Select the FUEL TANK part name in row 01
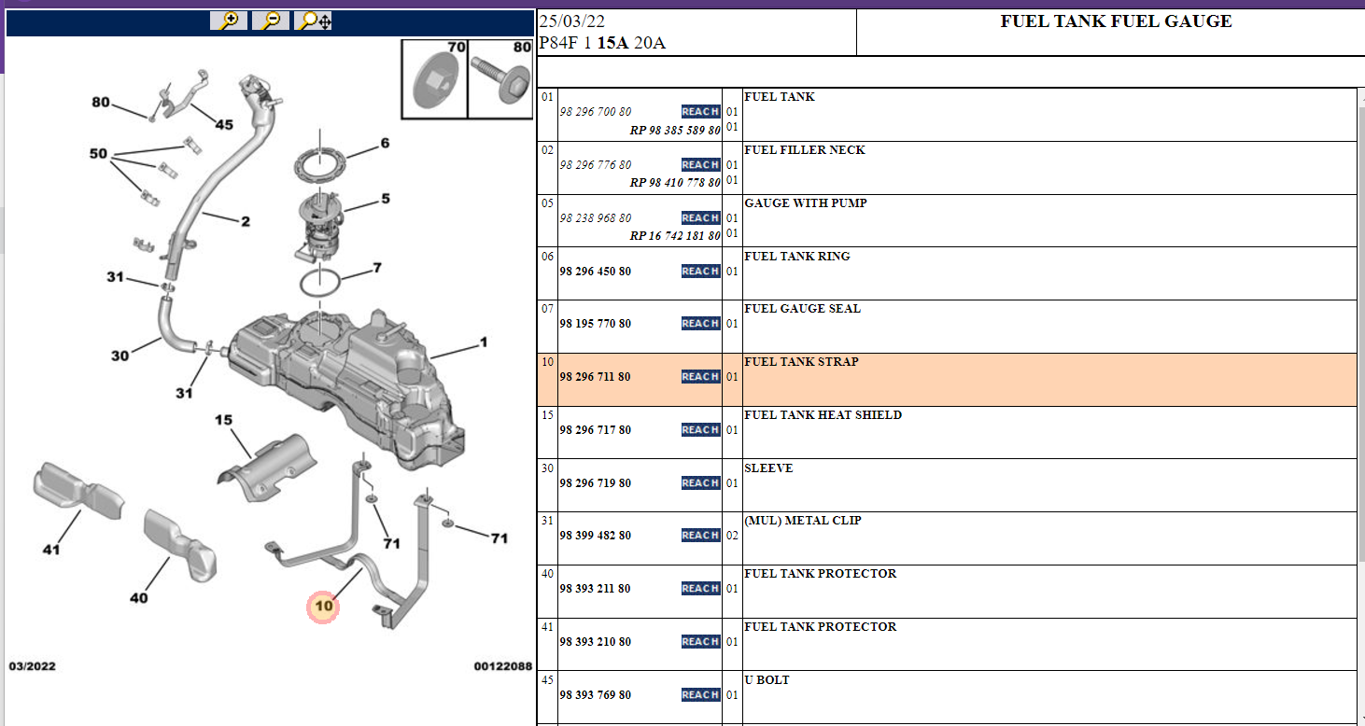1365x726 pixels. pos(780,97)
